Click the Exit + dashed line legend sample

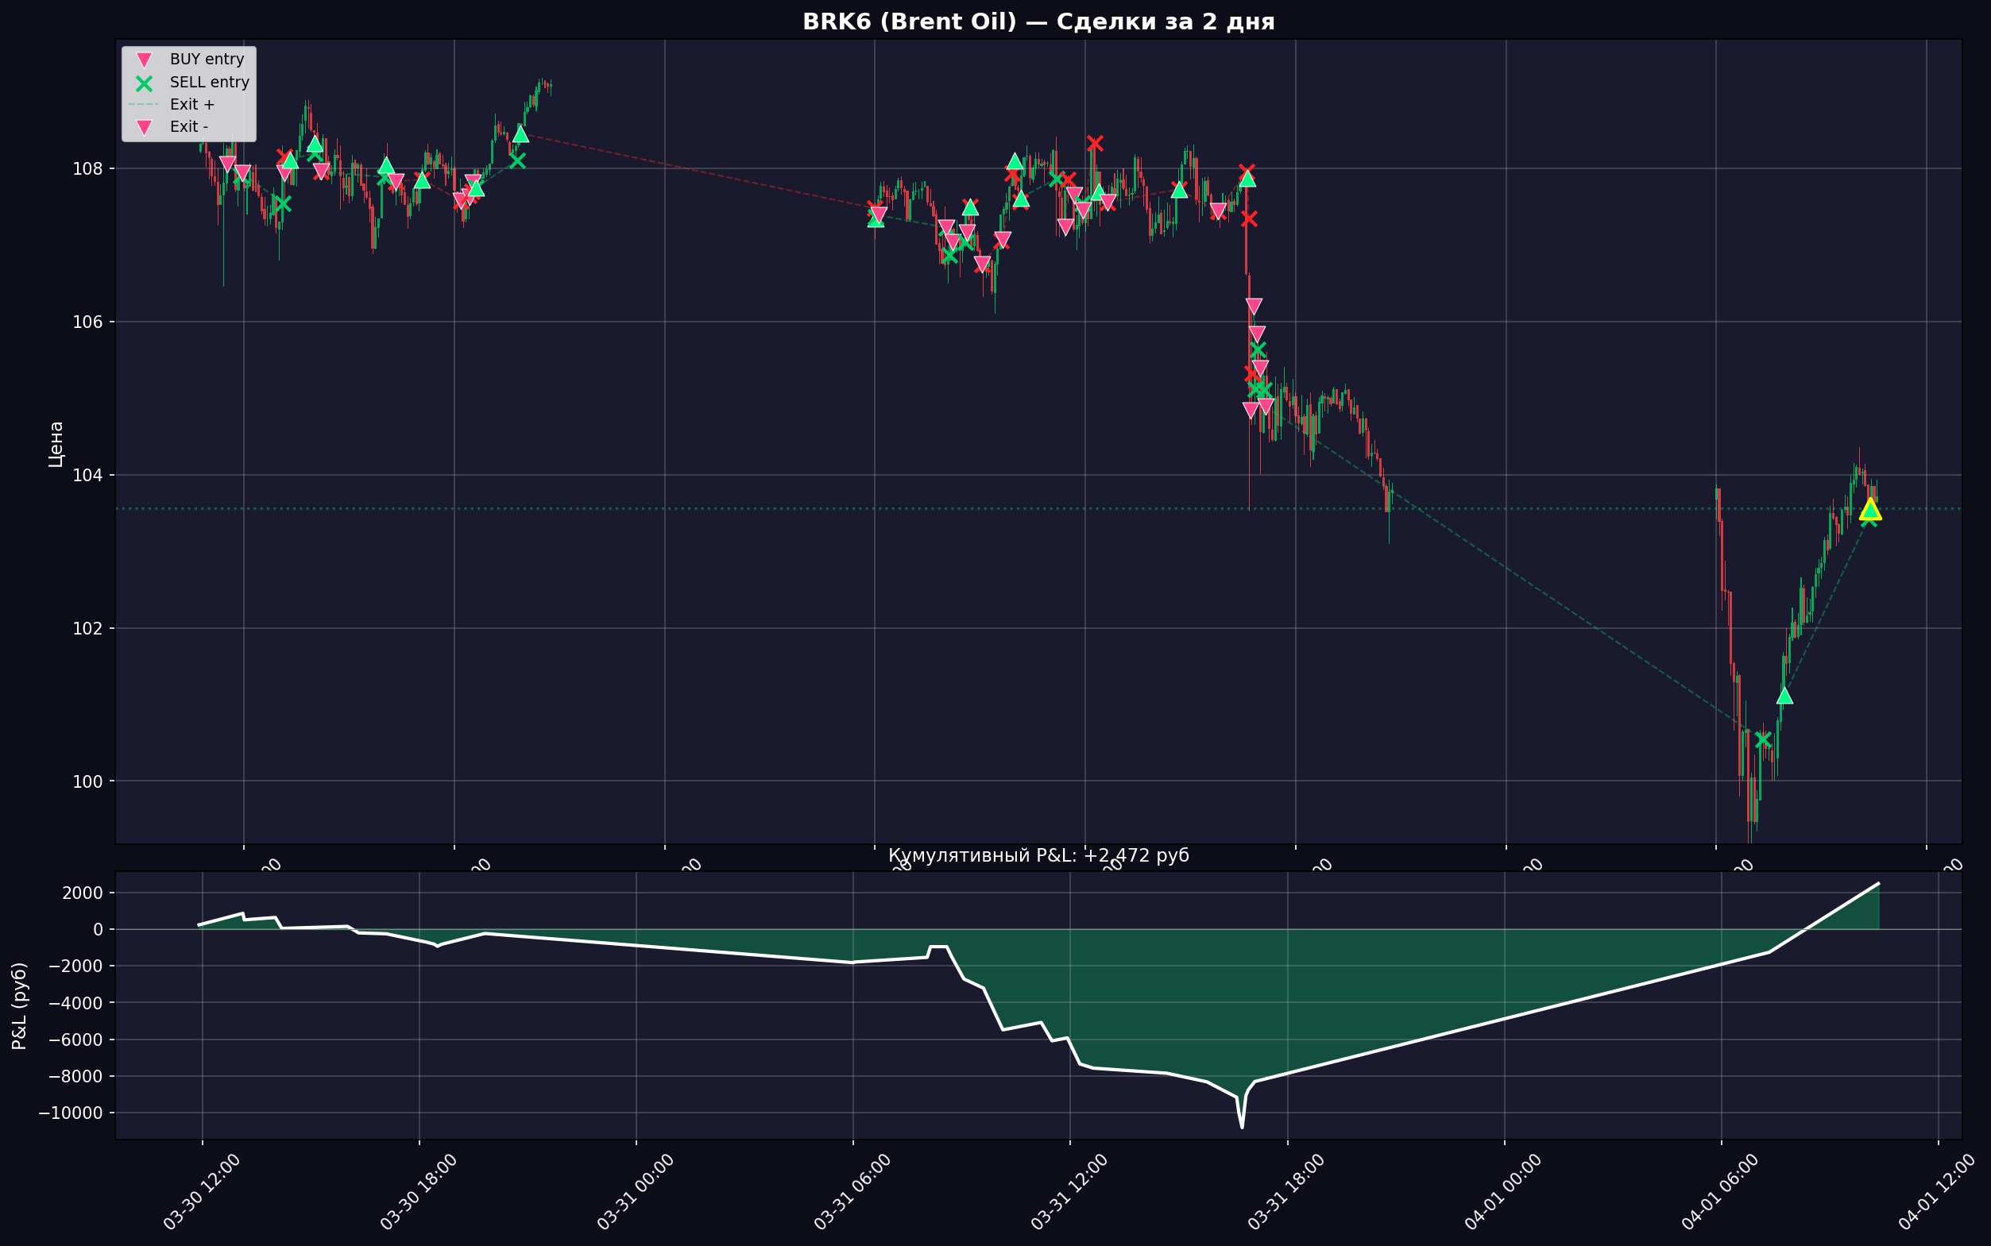[144, 105]
